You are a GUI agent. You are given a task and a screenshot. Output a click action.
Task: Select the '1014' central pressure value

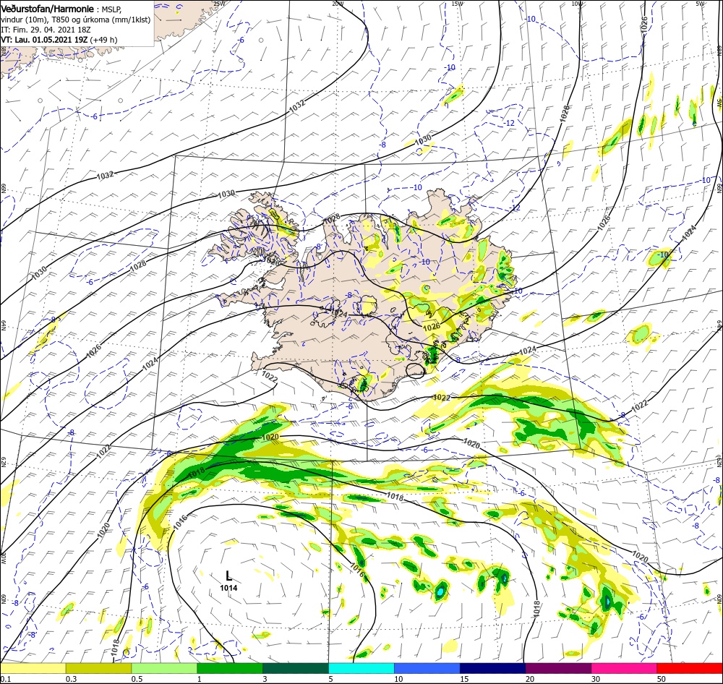tap(228, 588)
